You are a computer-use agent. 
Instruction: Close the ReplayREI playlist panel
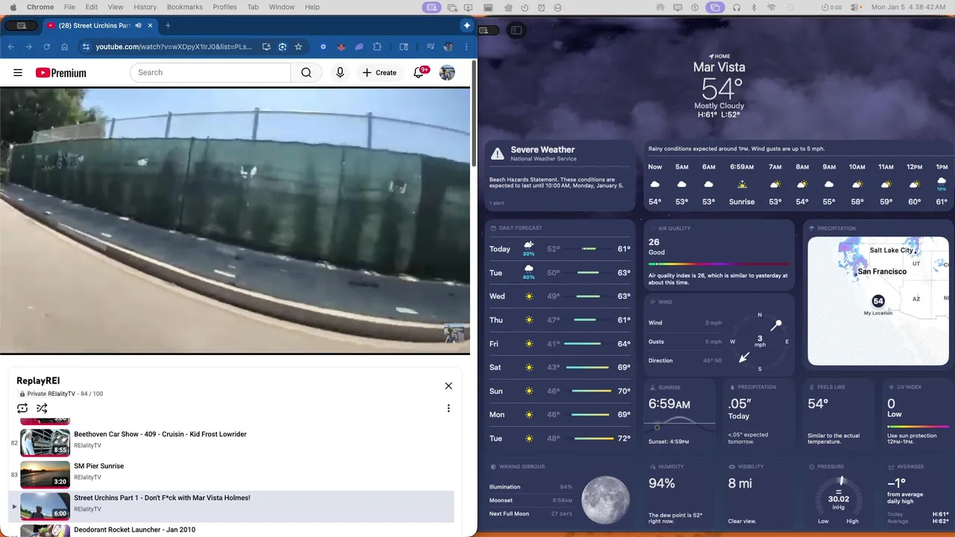pos(448,386)
